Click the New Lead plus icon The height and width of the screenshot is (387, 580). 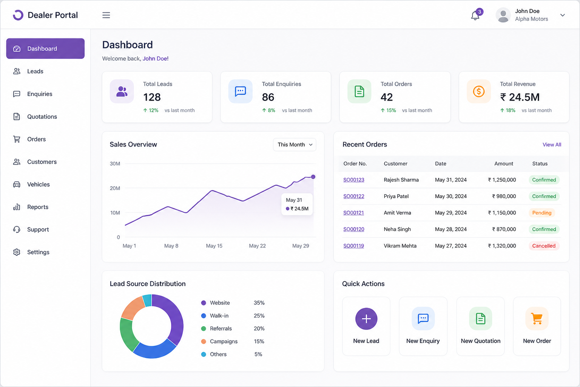(366, 319)
